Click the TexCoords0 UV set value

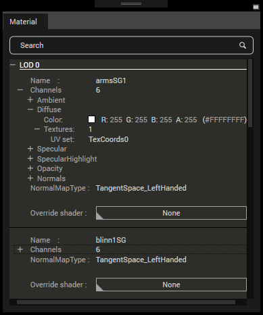109,139
